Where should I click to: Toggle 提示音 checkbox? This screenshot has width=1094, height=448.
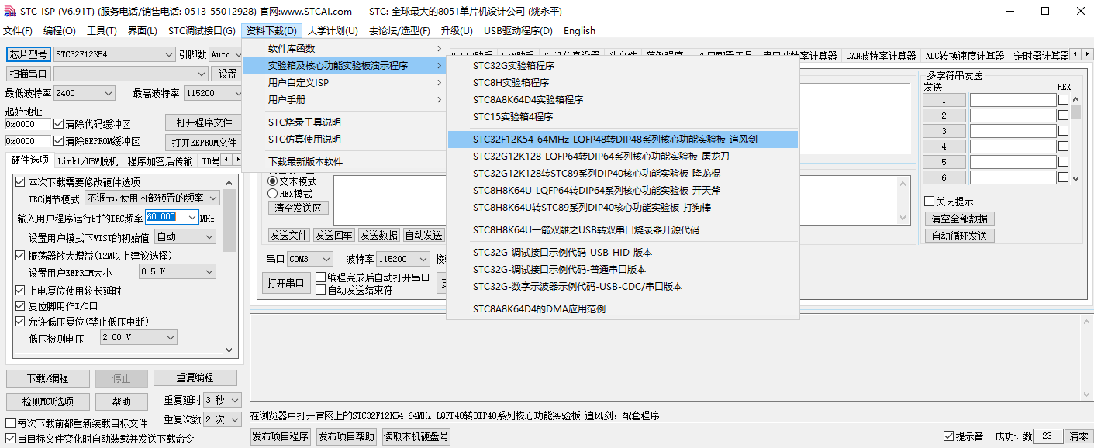[948, 436]
